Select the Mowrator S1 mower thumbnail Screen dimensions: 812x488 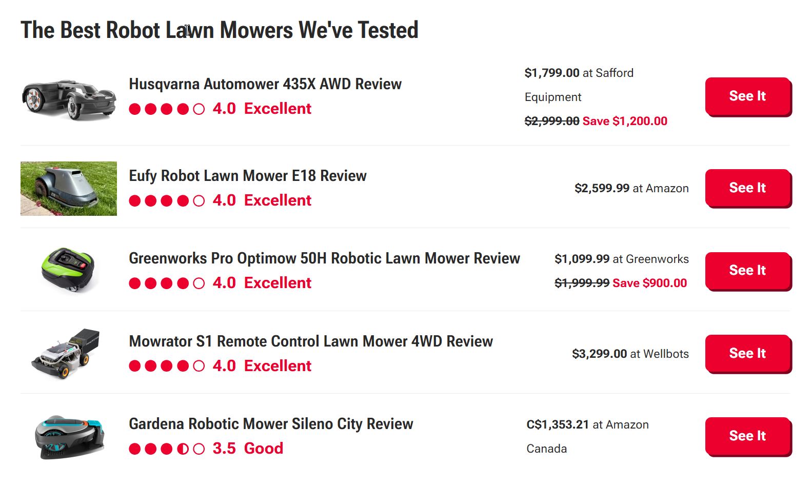pyautogui.click(x=69, y=353)
